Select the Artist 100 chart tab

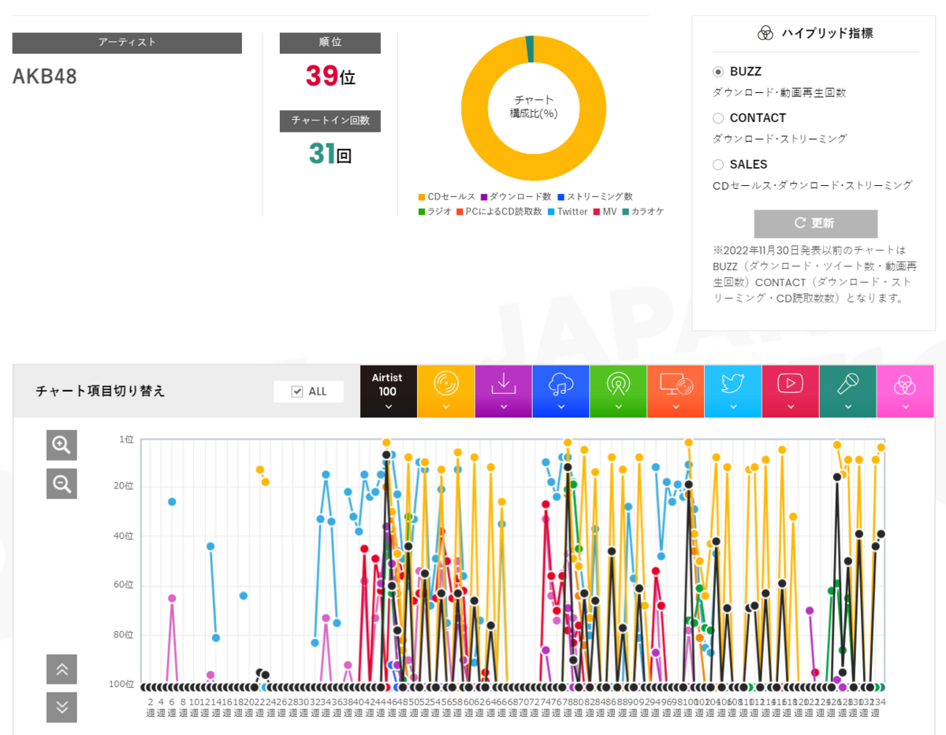click(388, 392)
